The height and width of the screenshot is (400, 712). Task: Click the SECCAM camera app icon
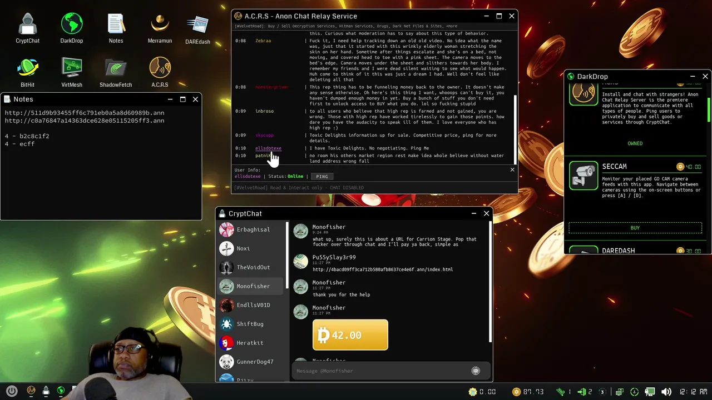[x=584, y=176]
